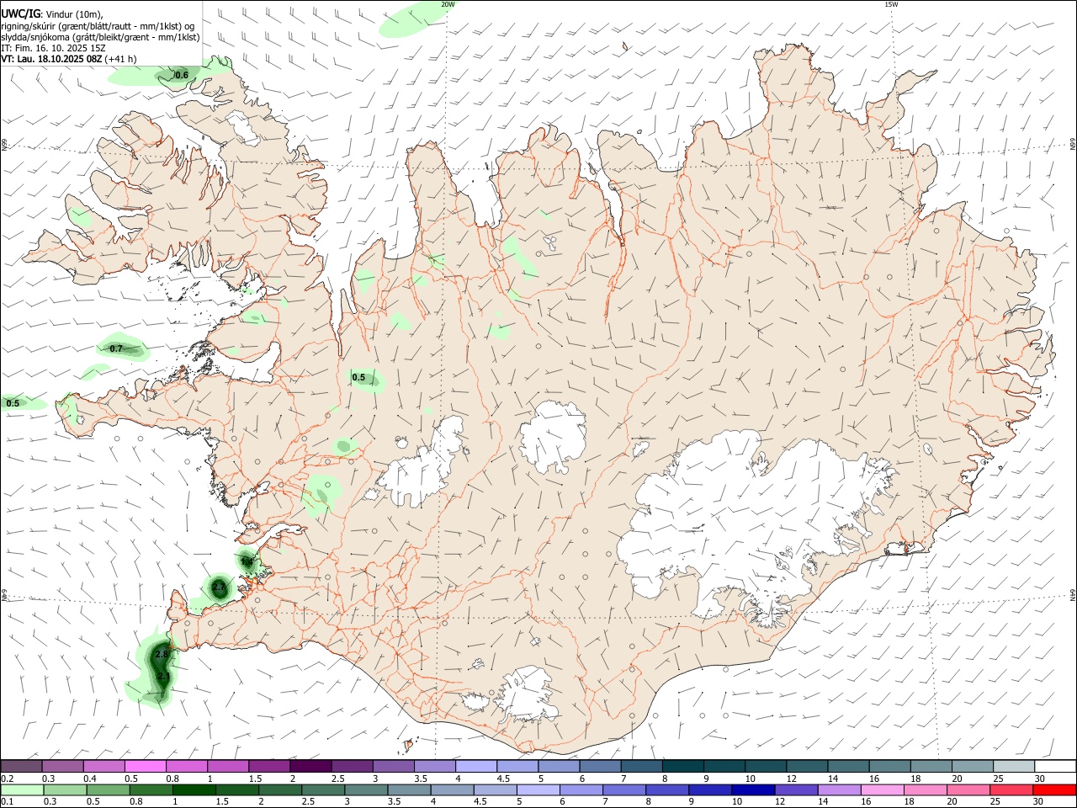Pick the white swatch at upper legend 30
Image resolution: width=1077 pixels, height=808 pixels.
1055,766
